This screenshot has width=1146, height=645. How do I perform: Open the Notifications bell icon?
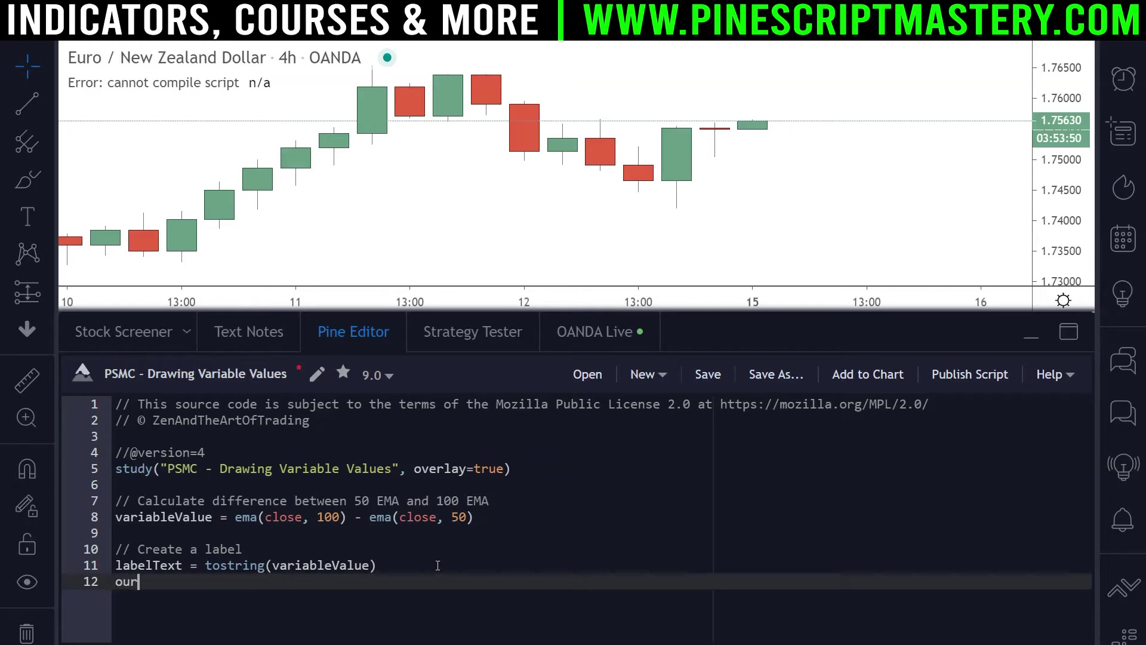tap(1123, 520)
